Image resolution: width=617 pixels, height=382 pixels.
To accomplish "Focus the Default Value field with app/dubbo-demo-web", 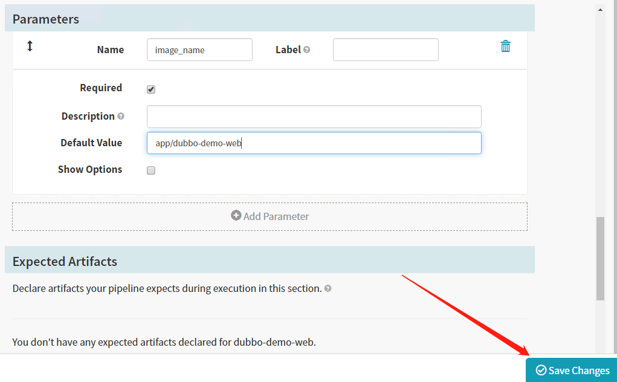I will 314,143.
